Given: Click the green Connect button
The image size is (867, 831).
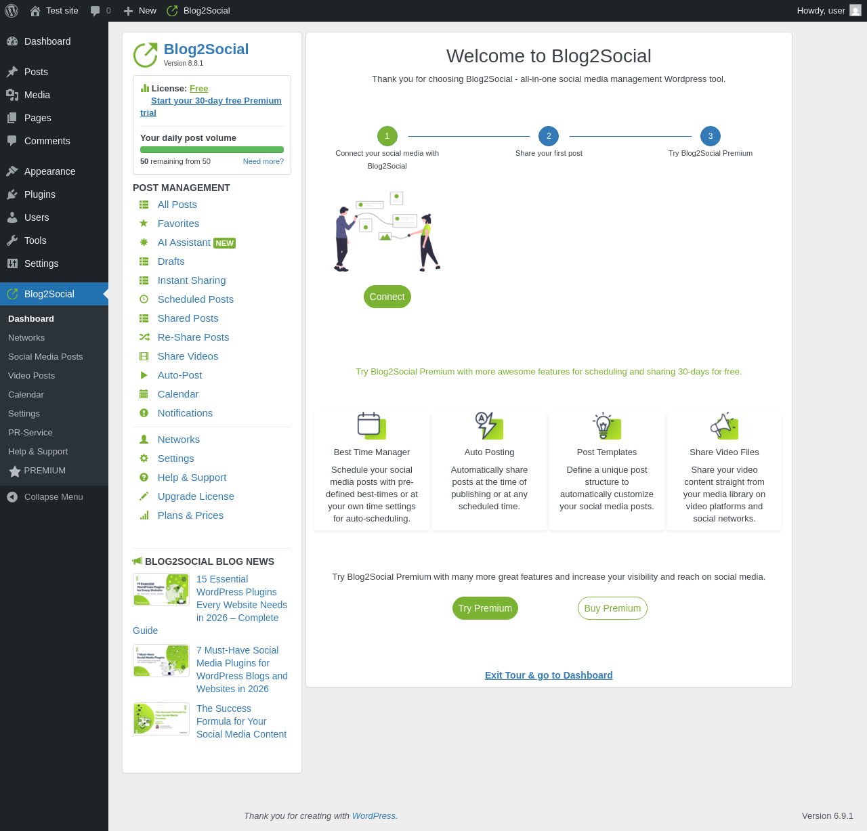Looking at the screenshot, I should (x=387, y=297).
